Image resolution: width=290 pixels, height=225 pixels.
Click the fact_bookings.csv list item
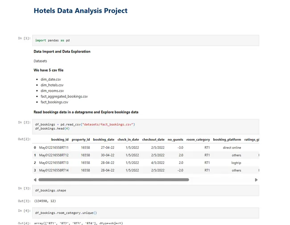tap(54, 102)
